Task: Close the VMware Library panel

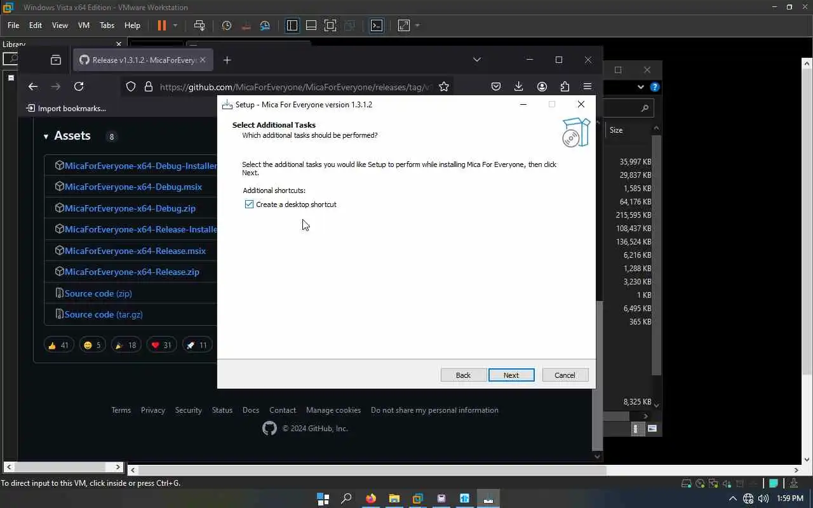Action: tap(118, 44)
